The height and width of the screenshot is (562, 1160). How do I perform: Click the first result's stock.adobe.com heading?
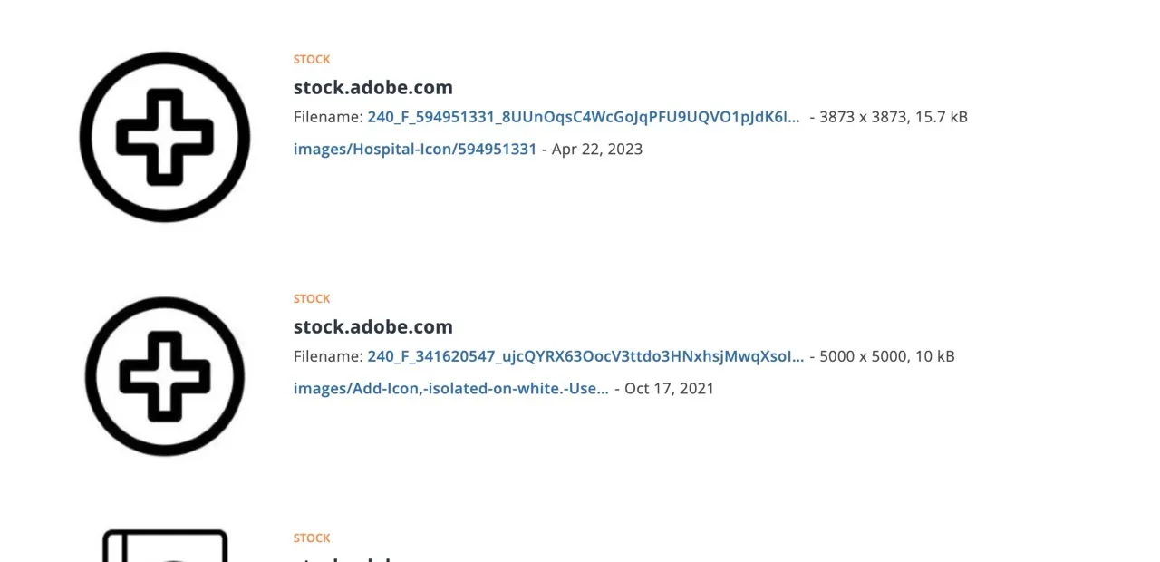(372, 87)
